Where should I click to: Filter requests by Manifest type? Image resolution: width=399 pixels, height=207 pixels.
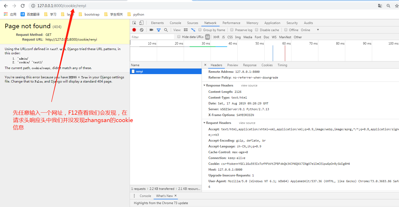pos(285,37)
